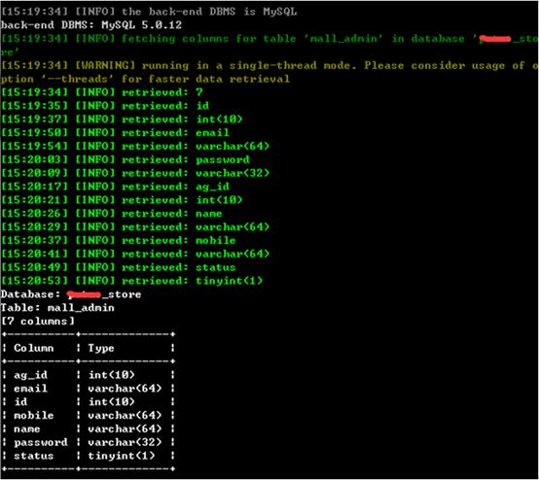Viewport: 539px width, 480px height.
Task: Select the mobile row in the column table
Action: point(89,416)
